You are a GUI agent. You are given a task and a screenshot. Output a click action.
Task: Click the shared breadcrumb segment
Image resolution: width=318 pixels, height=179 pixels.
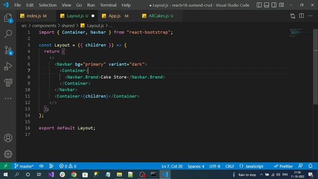pos(68,25)
